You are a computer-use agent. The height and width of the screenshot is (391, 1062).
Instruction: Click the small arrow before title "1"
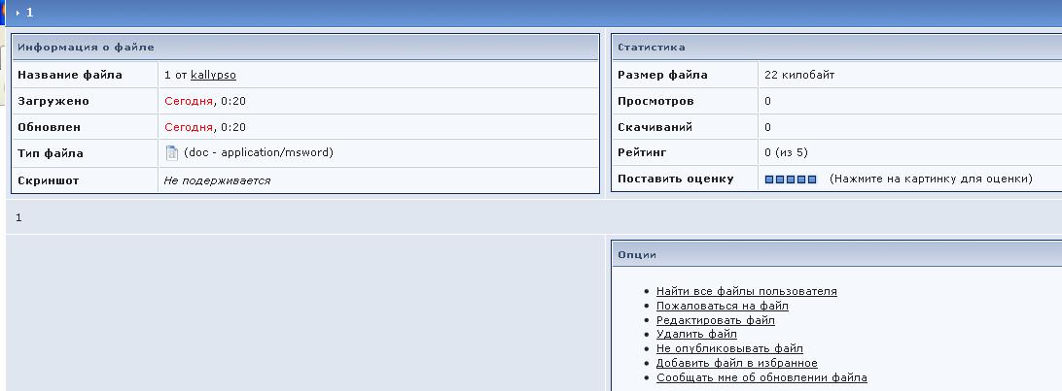click(x=18, y=13)
